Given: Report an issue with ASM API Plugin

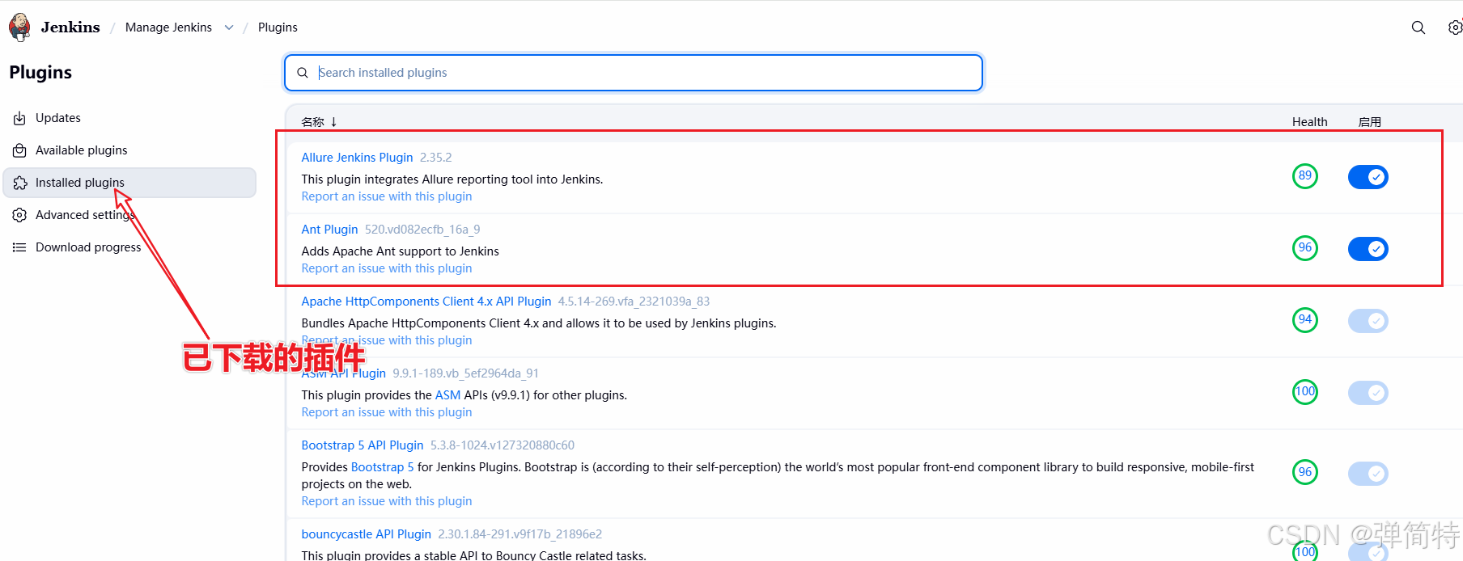Looking at the screenshot, I should [x=387, y=412].
